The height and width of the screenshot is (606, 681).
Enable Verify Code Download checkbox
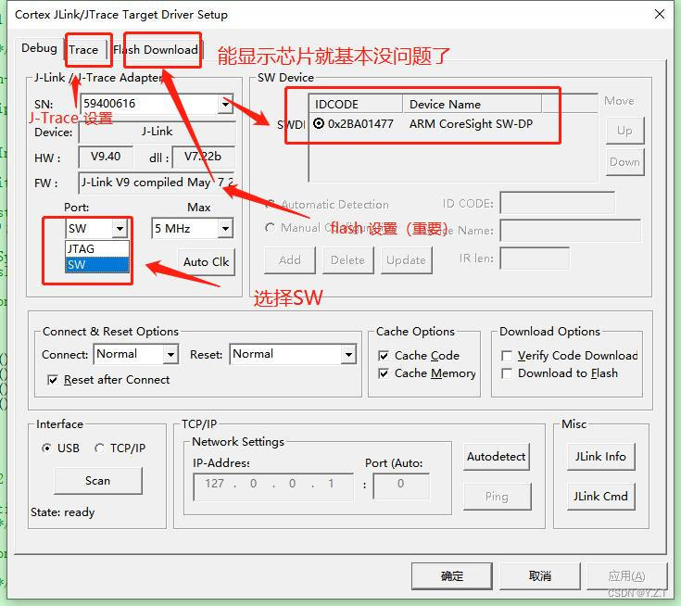point(507,356)
